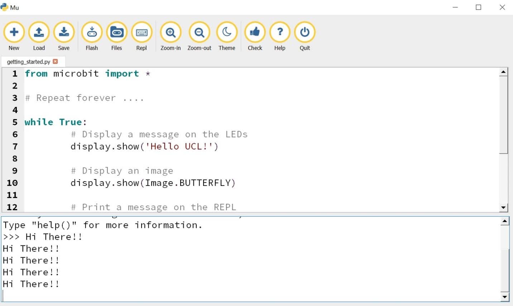Click the 'Hello UCL!' string in the code
The image size is (513, 306).
(179, 146)
